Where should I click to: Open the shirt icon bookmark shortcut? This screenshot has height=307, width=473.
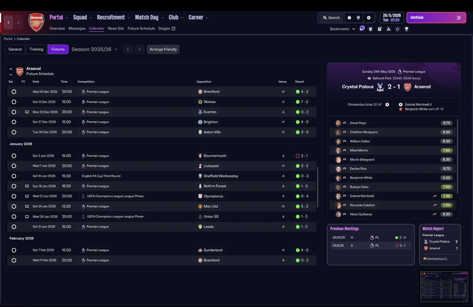371,29
